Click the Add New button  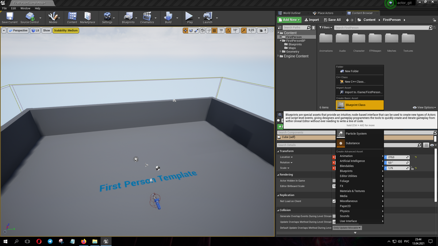tap(289, 20)
